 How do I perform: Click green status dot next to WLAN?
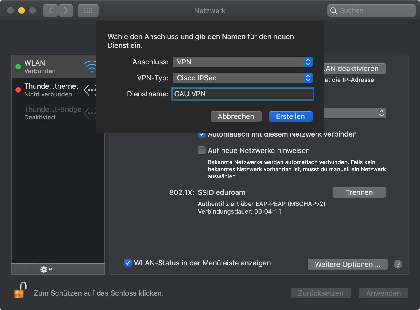click(x=18, y=67)
